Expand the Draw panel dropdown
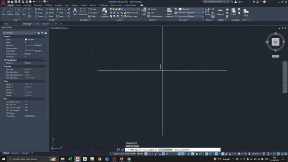Screen dimensions: 288x162 17,20
